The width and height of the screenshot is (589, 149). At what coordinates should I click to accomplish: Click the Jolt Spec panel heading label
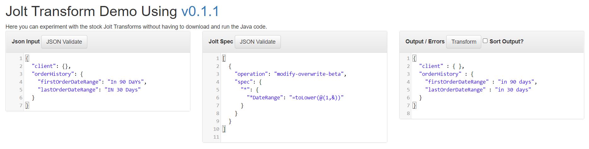click(x=221, y=41)
